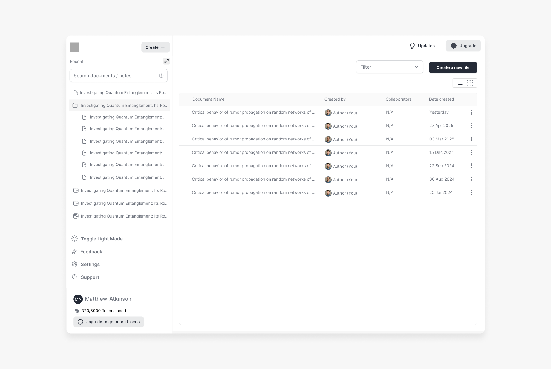
Task: Click the 30 Aug 2024 date cell
Action: tap(442, 179)
